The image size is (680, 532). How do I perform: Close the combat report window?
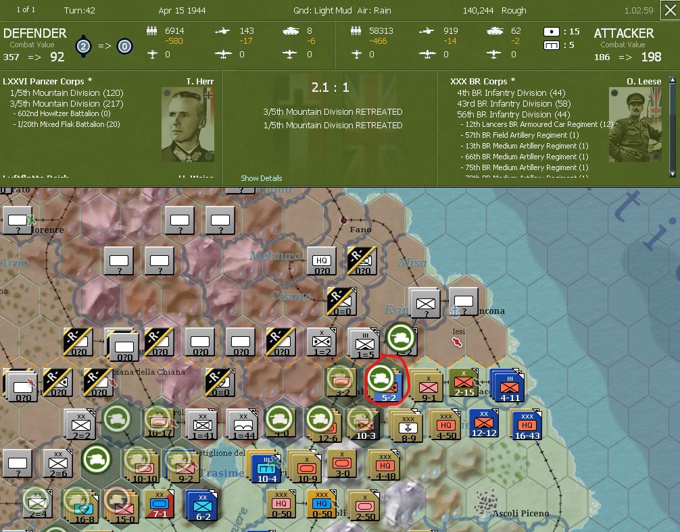pyautogui.click(x=670, y=10)
